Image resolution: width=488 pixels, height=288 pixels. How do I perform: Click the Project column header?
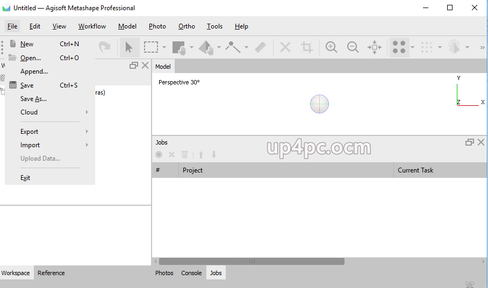(x=286, y=170)
